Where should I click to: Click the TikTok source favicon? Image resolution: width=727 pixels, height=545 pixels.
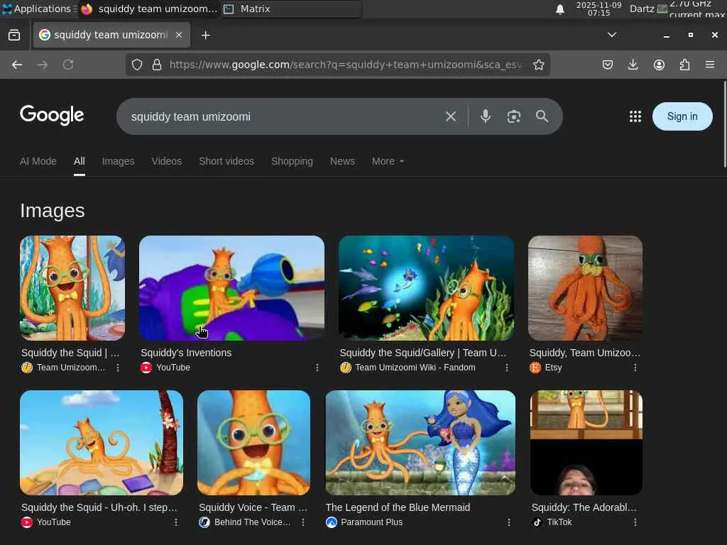[x=537, y=522]
